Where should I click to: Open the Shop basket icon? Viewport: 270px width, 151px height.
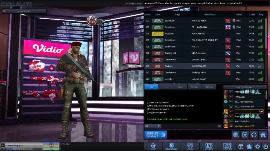coord(153,146)
